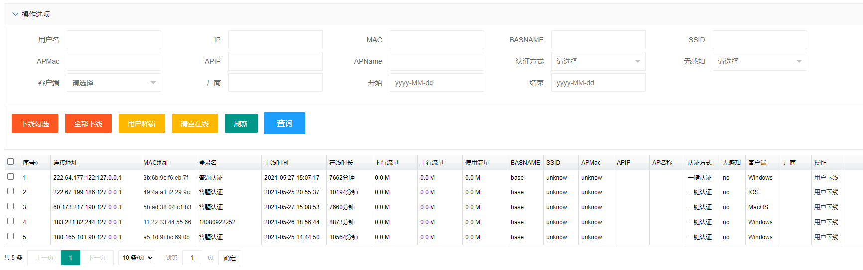The image size is (863, 270).
Task: Focus the 用户名 input field
Action: (114, 40)
